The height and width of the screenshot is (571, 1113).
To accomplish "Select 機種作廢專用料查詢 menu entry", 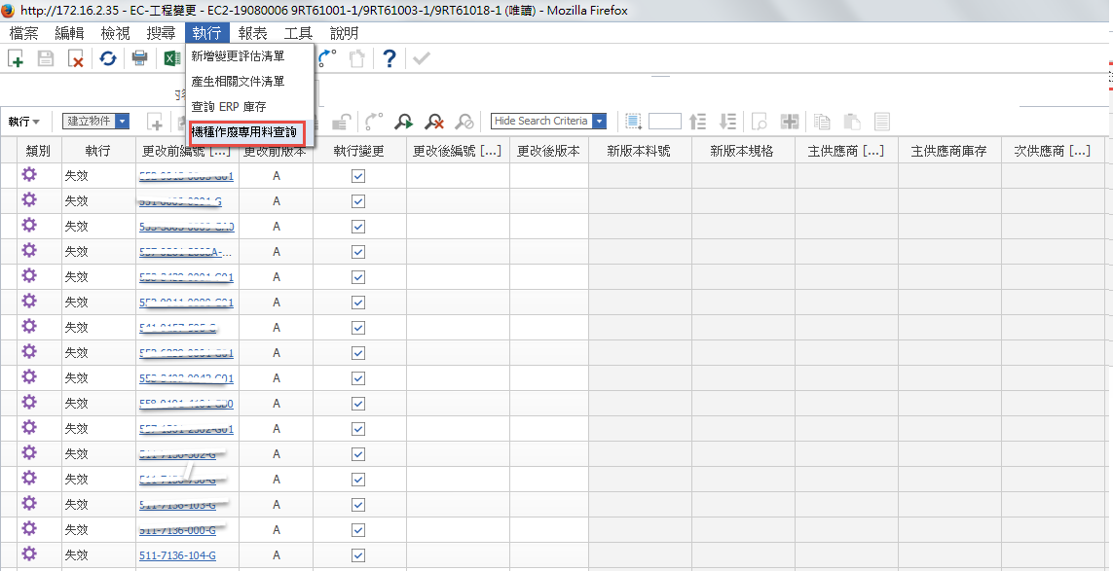I will [x=250, y=131].
